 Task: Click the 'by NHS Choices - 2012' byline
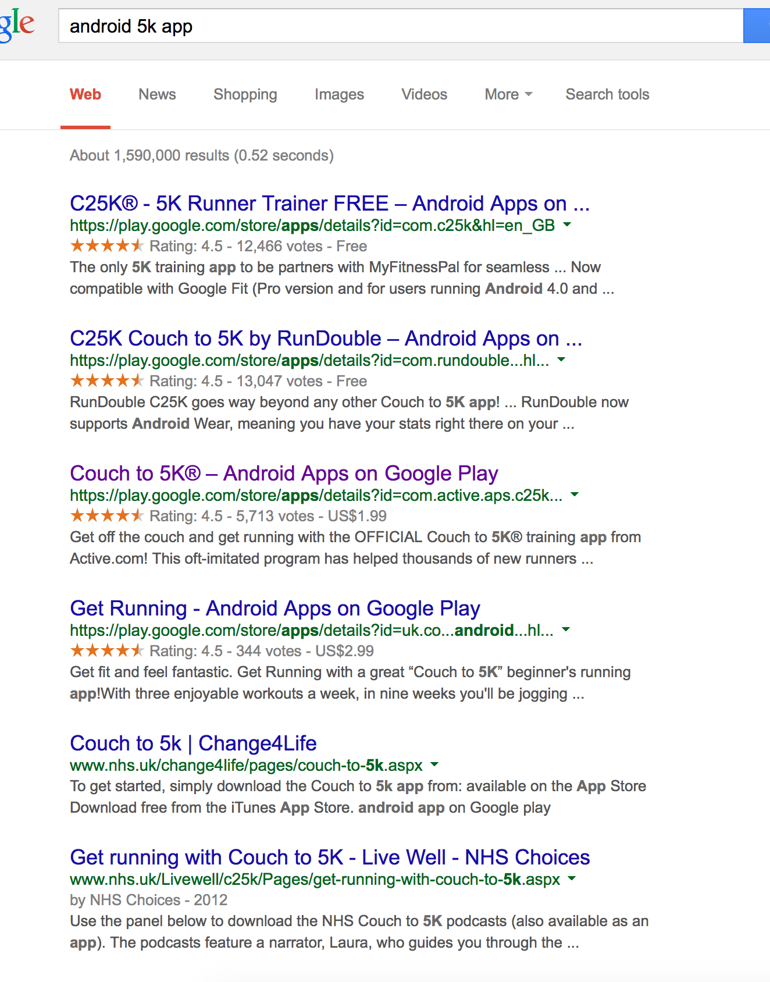coord(148,900)
